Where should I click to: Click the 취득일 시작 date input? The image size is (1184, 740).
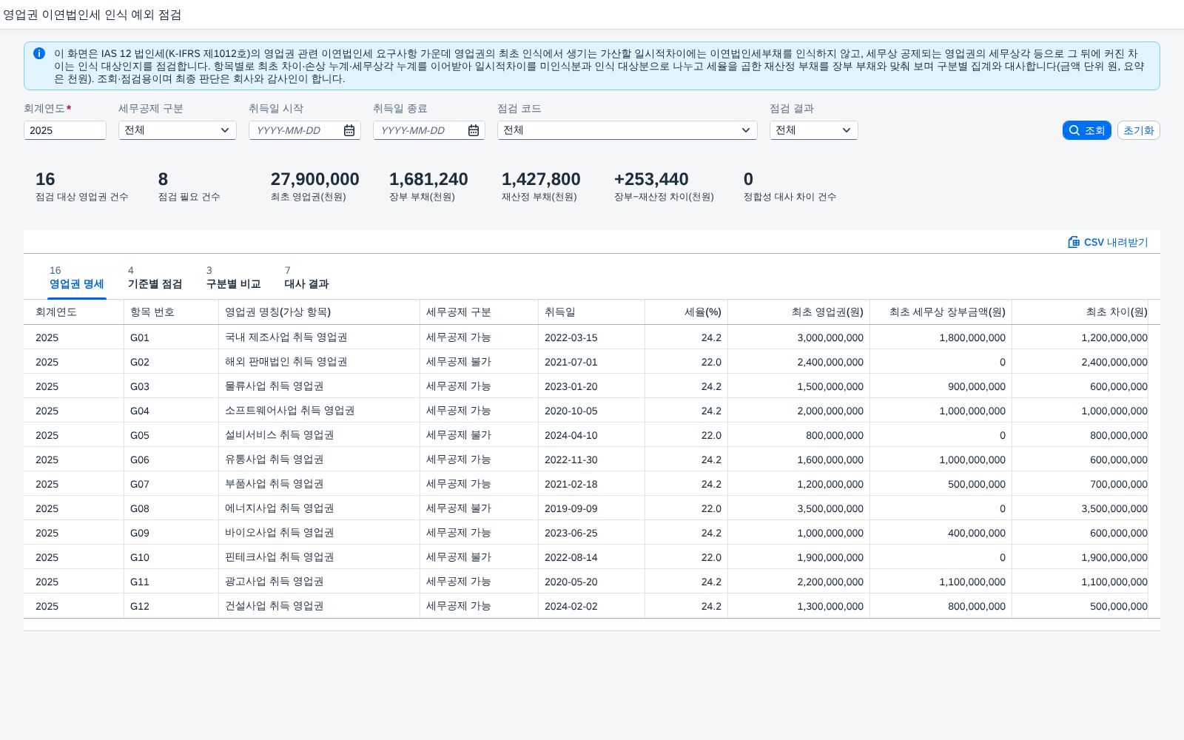[x=296, y=130]
